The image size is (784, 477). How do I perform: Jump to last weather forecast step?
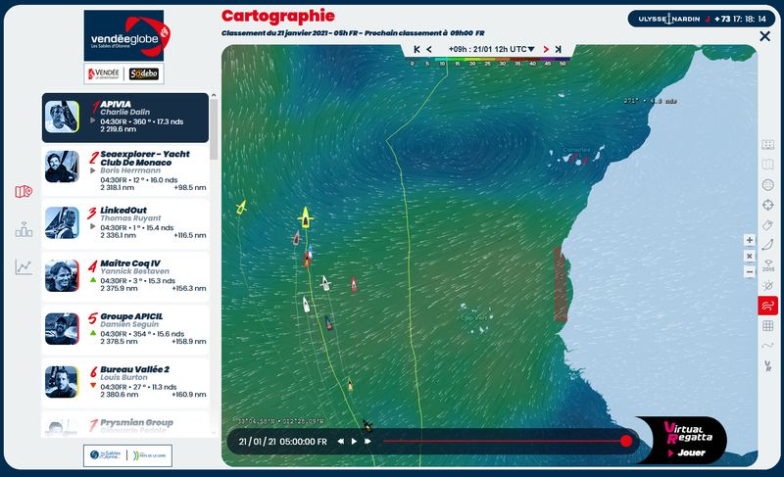point(559,49)
